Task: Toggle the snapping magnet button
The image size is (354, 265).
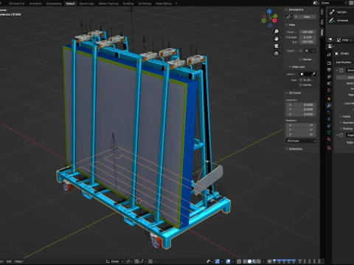Action: pos(136,261)
